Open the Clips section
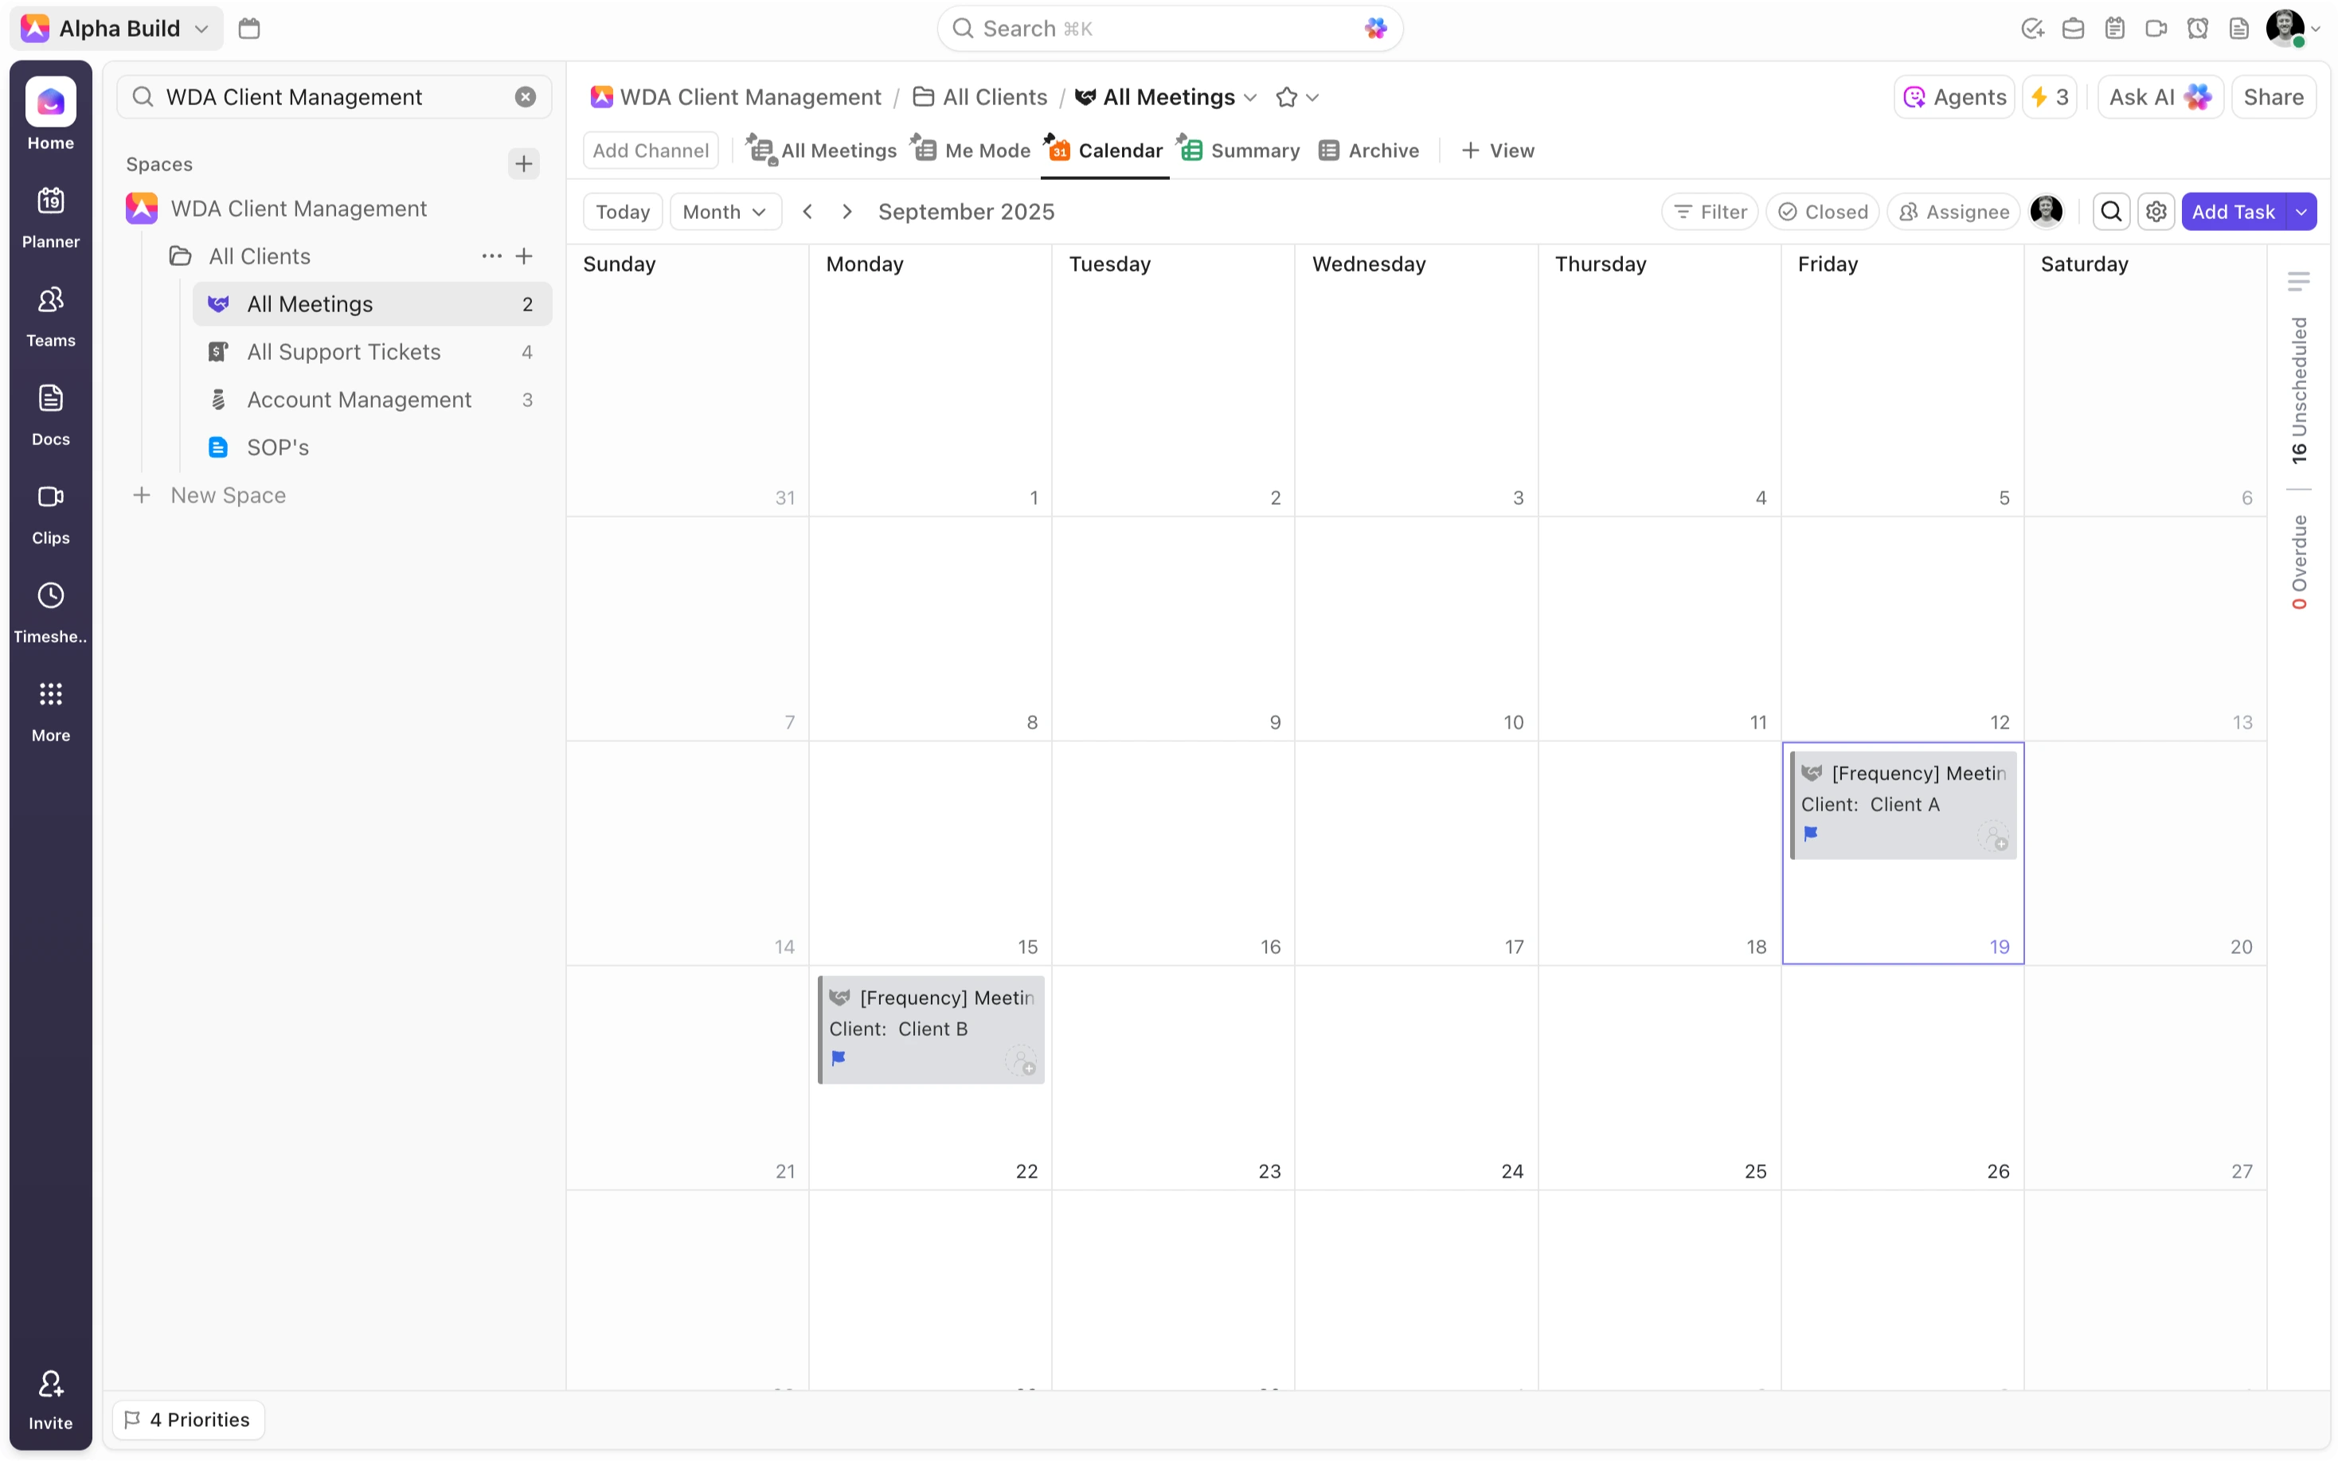Viewport: 2338px width, 1461px height. [50, 512]
